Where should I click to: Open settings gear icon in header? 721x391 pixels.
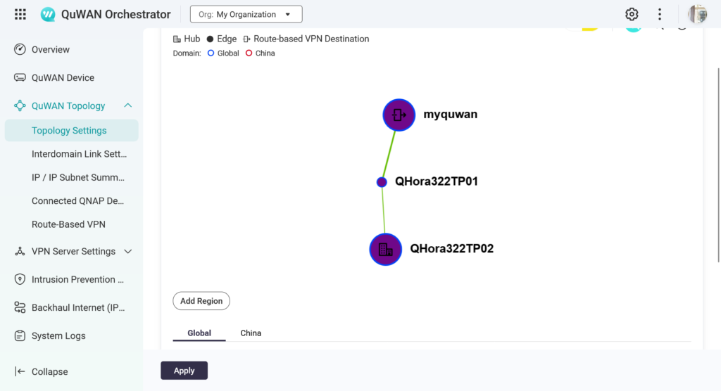click(632, 14)
